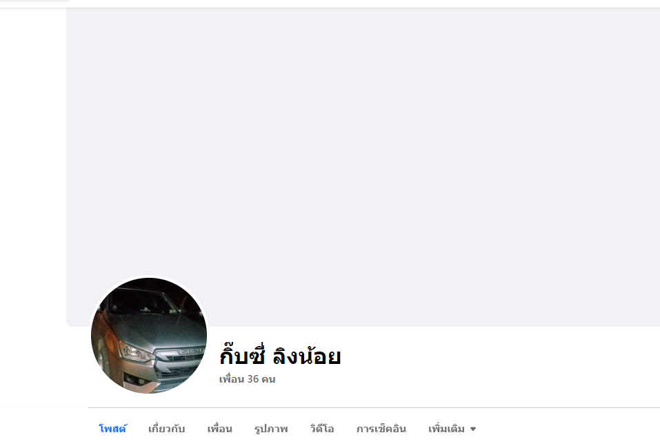Open the โพสต์ tab
660x446 pixels.
[112, 429]
